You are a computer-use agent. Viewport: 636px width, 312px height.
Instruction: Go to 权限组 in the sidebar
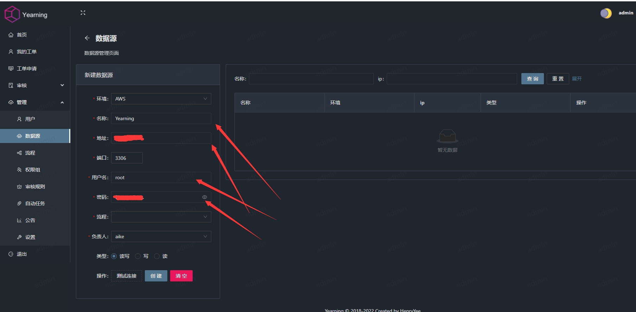[35, 170]
